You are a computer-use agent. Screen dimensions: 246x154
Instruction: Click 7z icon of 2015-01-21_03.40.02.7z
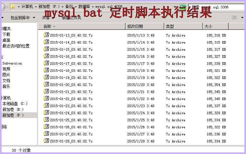coord(46,91)
